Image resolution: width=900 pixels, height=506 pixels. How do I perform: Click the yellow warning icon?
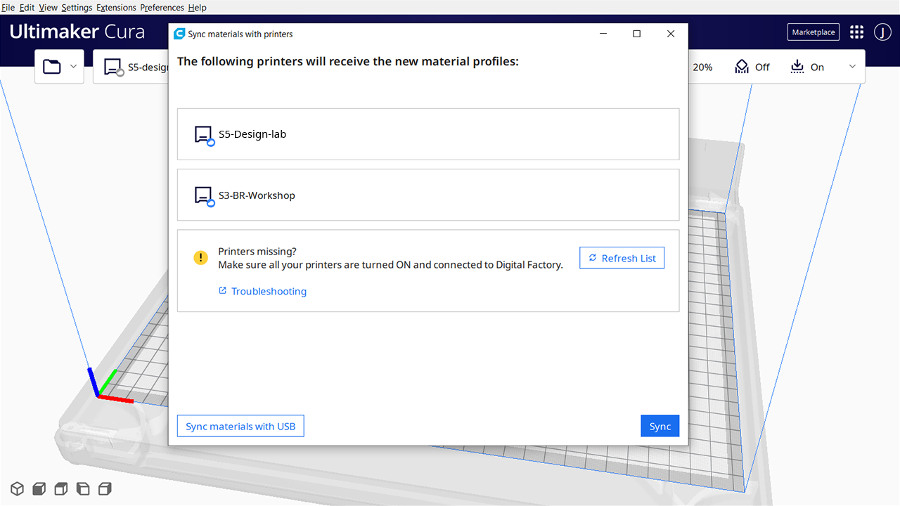(x=201, y=258)
